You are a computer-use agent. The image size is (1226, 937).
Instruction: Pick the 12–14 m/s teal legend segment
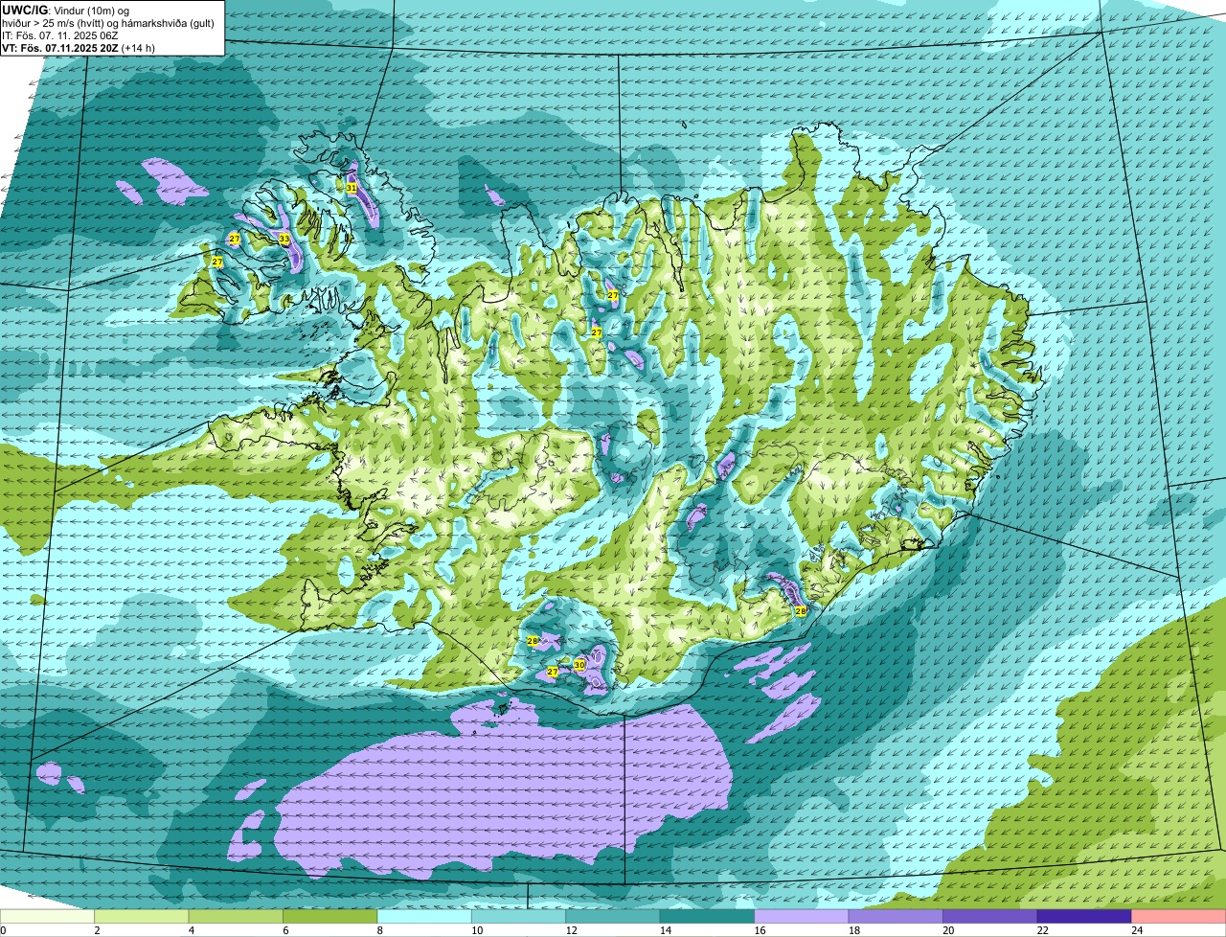point(615,917)
